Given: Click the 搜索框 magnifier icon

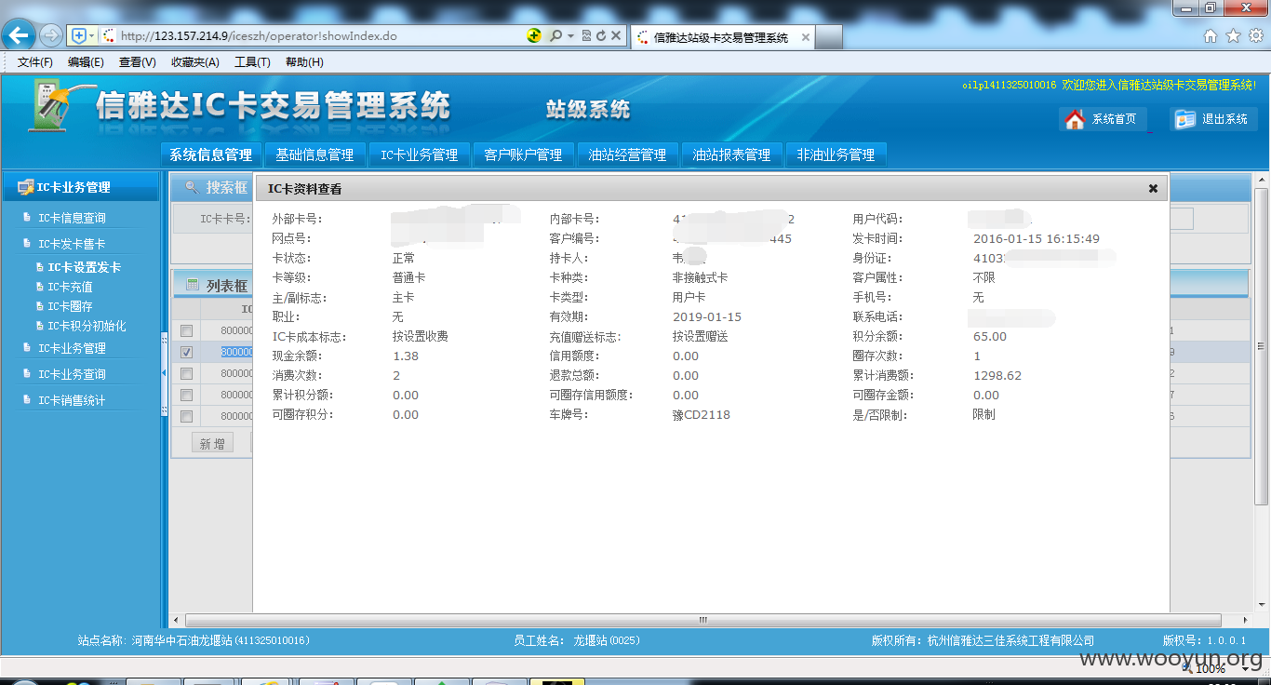Looking at the screenshot, I should click(x=192, y=187).
